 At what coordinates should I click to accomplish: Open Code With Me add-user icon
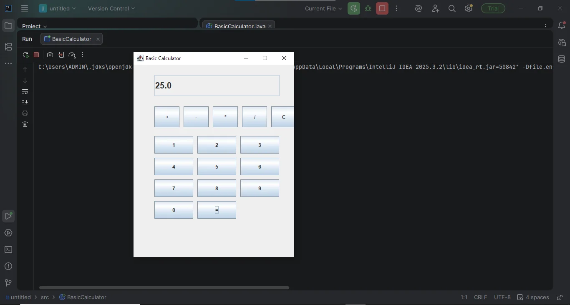436,8
